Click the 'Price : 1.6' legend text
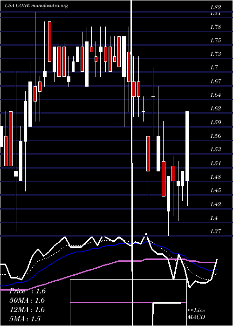The height and width of the screenshot is (326, 233). pos(27,291)
